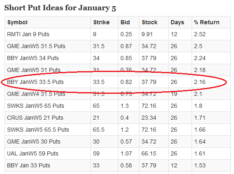The width and height of the screenshot is (234, 174).
Task: Select UAL JanW5 59 Puts row
Action: tap(118, 153)
